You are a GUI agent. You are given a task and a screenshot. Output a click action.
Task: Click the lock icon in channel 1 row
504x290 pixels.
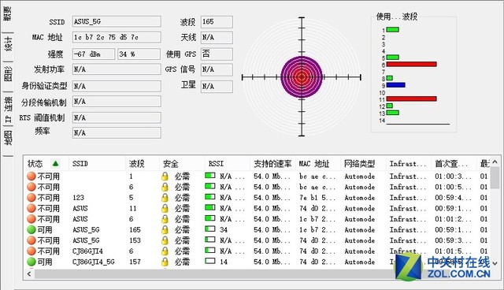pyautogui.click(x=165, y=177)
